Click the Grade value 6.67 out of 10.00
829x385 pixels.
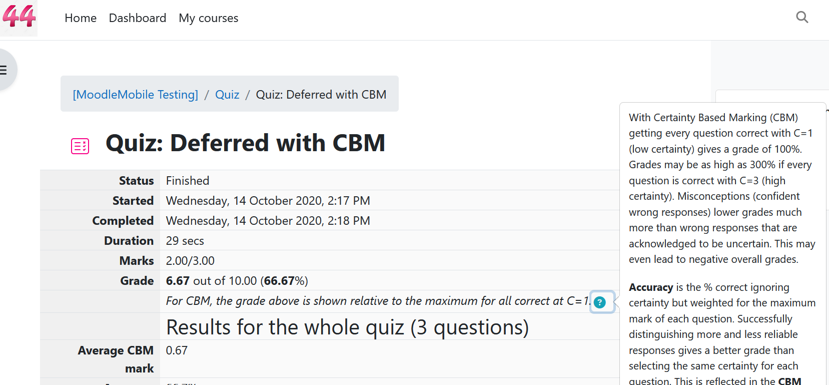237,281
